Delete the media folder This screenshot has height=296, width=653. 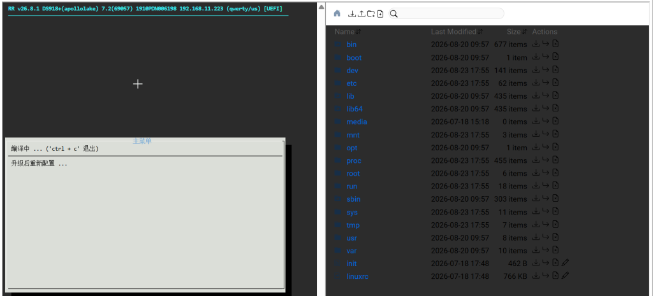555,121
